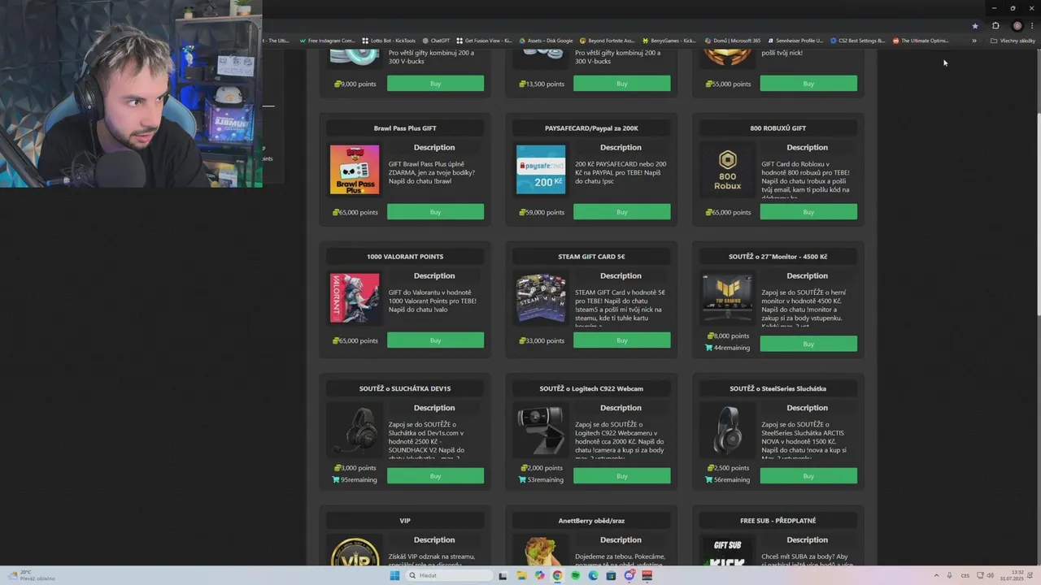This screenshot has height=585, width=1041.
Task: Open Spotify from the taskbar
Action: 575,575
